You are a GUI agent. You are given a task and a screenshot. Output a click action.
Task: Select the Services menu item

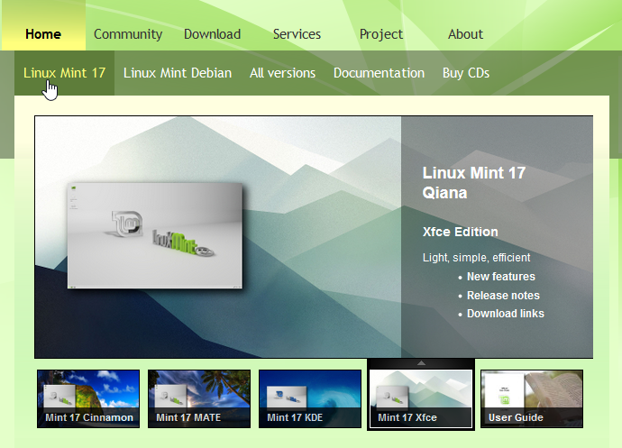tap(297, 34)
